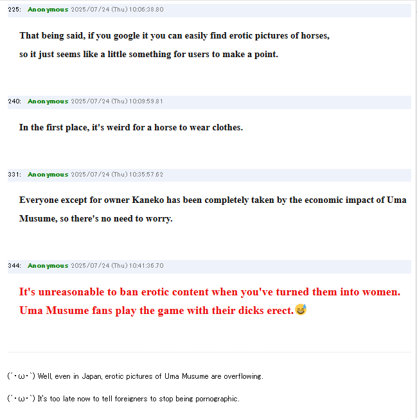
Task: Click the Anonymous name on post 240
Action: (48, 101)
